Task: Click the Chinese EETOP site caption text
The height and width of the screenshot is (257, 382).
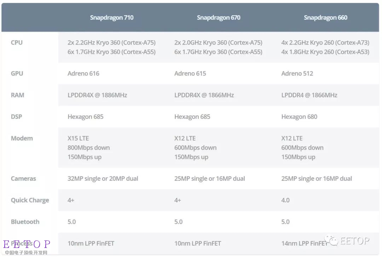Action: 26,253
